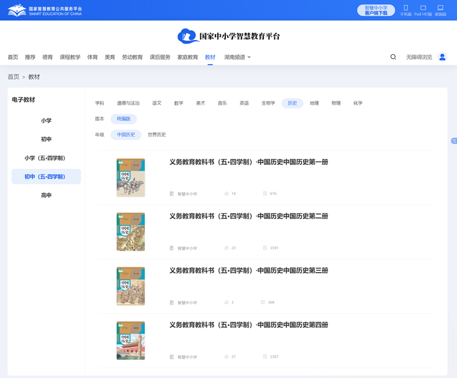Filter by subject 化学

pyautogui.click(x=358, y=103)
